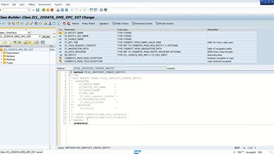Click the collapse toolbar double-chevron icon
This screenshot has width=274, height=154.
click(x=33, y=10)
